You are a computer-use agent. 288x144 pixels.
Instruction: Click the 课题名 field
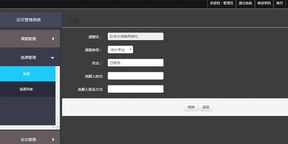click(135, 36)
